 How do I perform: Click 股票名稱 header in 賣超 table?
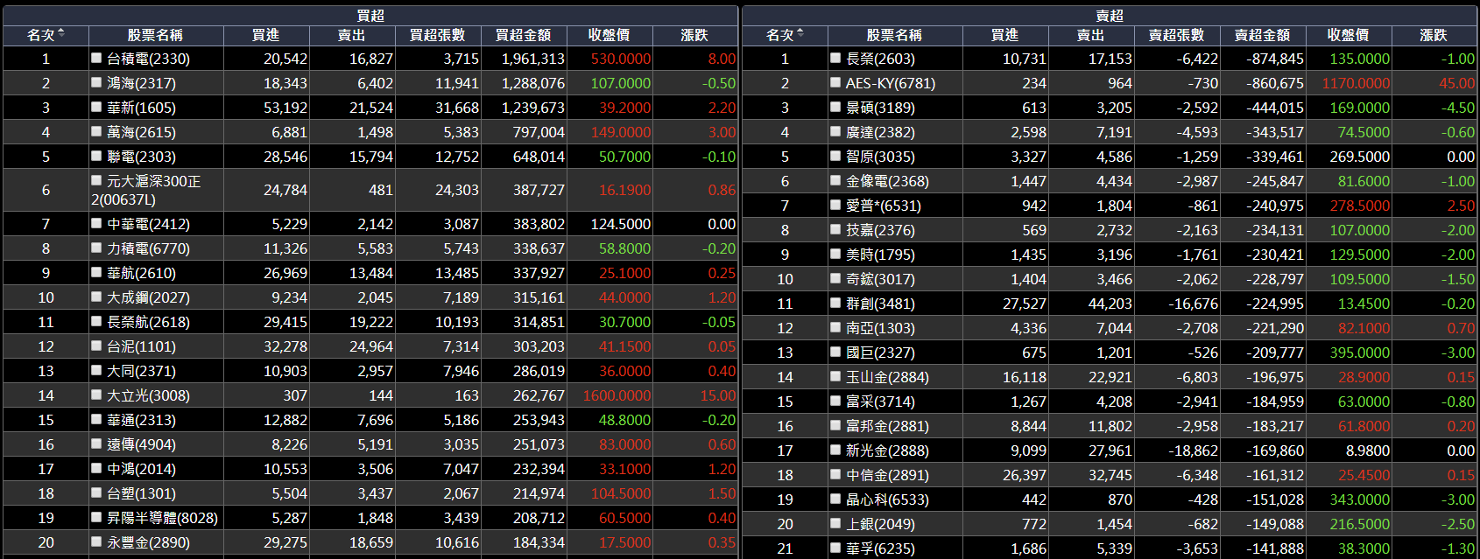pos(894,35)
